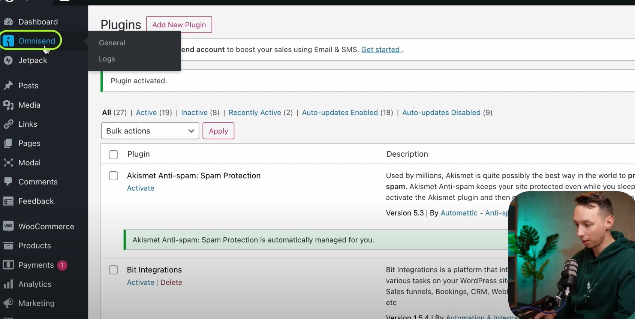Open the WooCommerce menu item

tap(46, 226)
